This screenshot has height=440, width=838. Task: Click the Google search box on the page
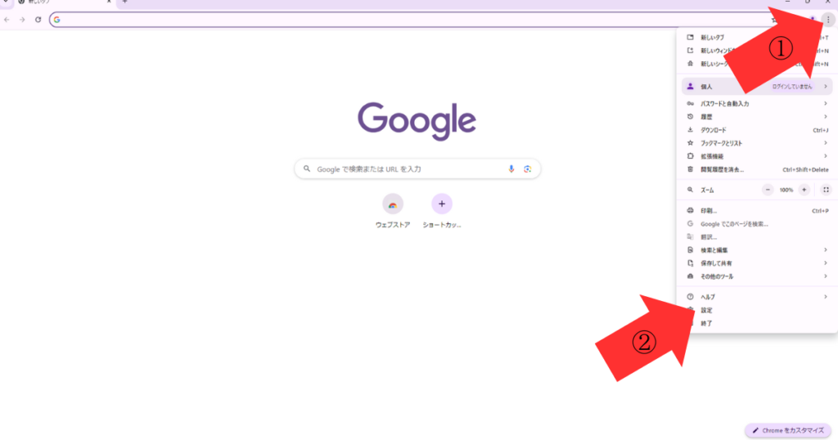tap(417, 168)
